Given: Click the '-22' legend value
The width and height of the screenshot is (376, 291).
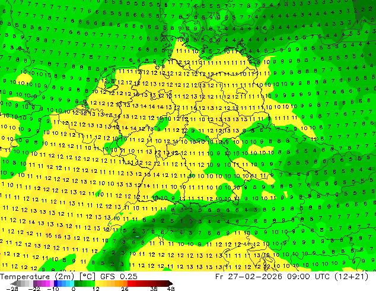Looking at the screenshot, I should tap(34, 289).
